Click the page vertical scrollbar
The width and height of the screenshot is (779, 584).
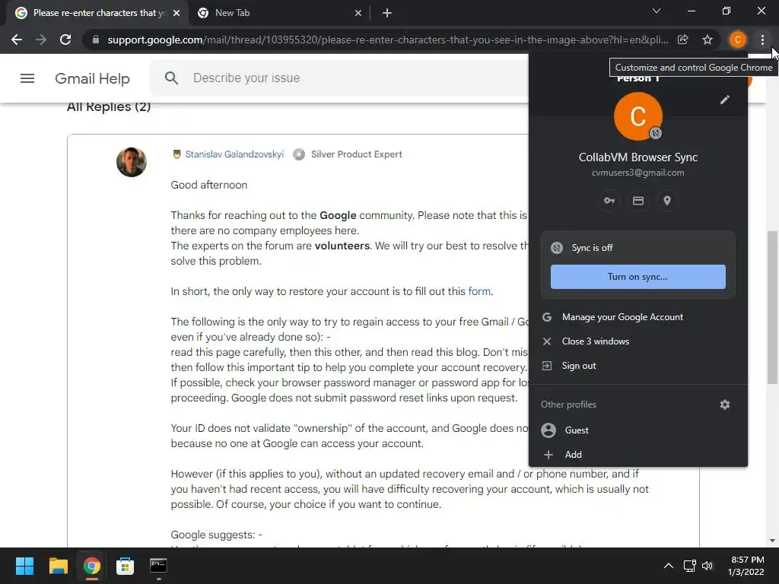(x=772, y=308)
